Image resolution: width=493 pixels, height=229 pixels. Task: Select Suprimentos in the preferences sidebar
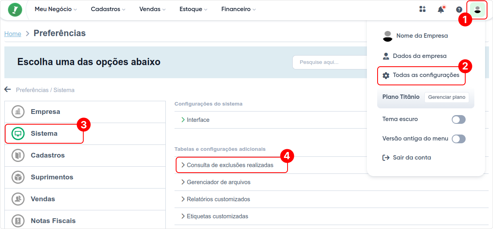pos(85,177)
